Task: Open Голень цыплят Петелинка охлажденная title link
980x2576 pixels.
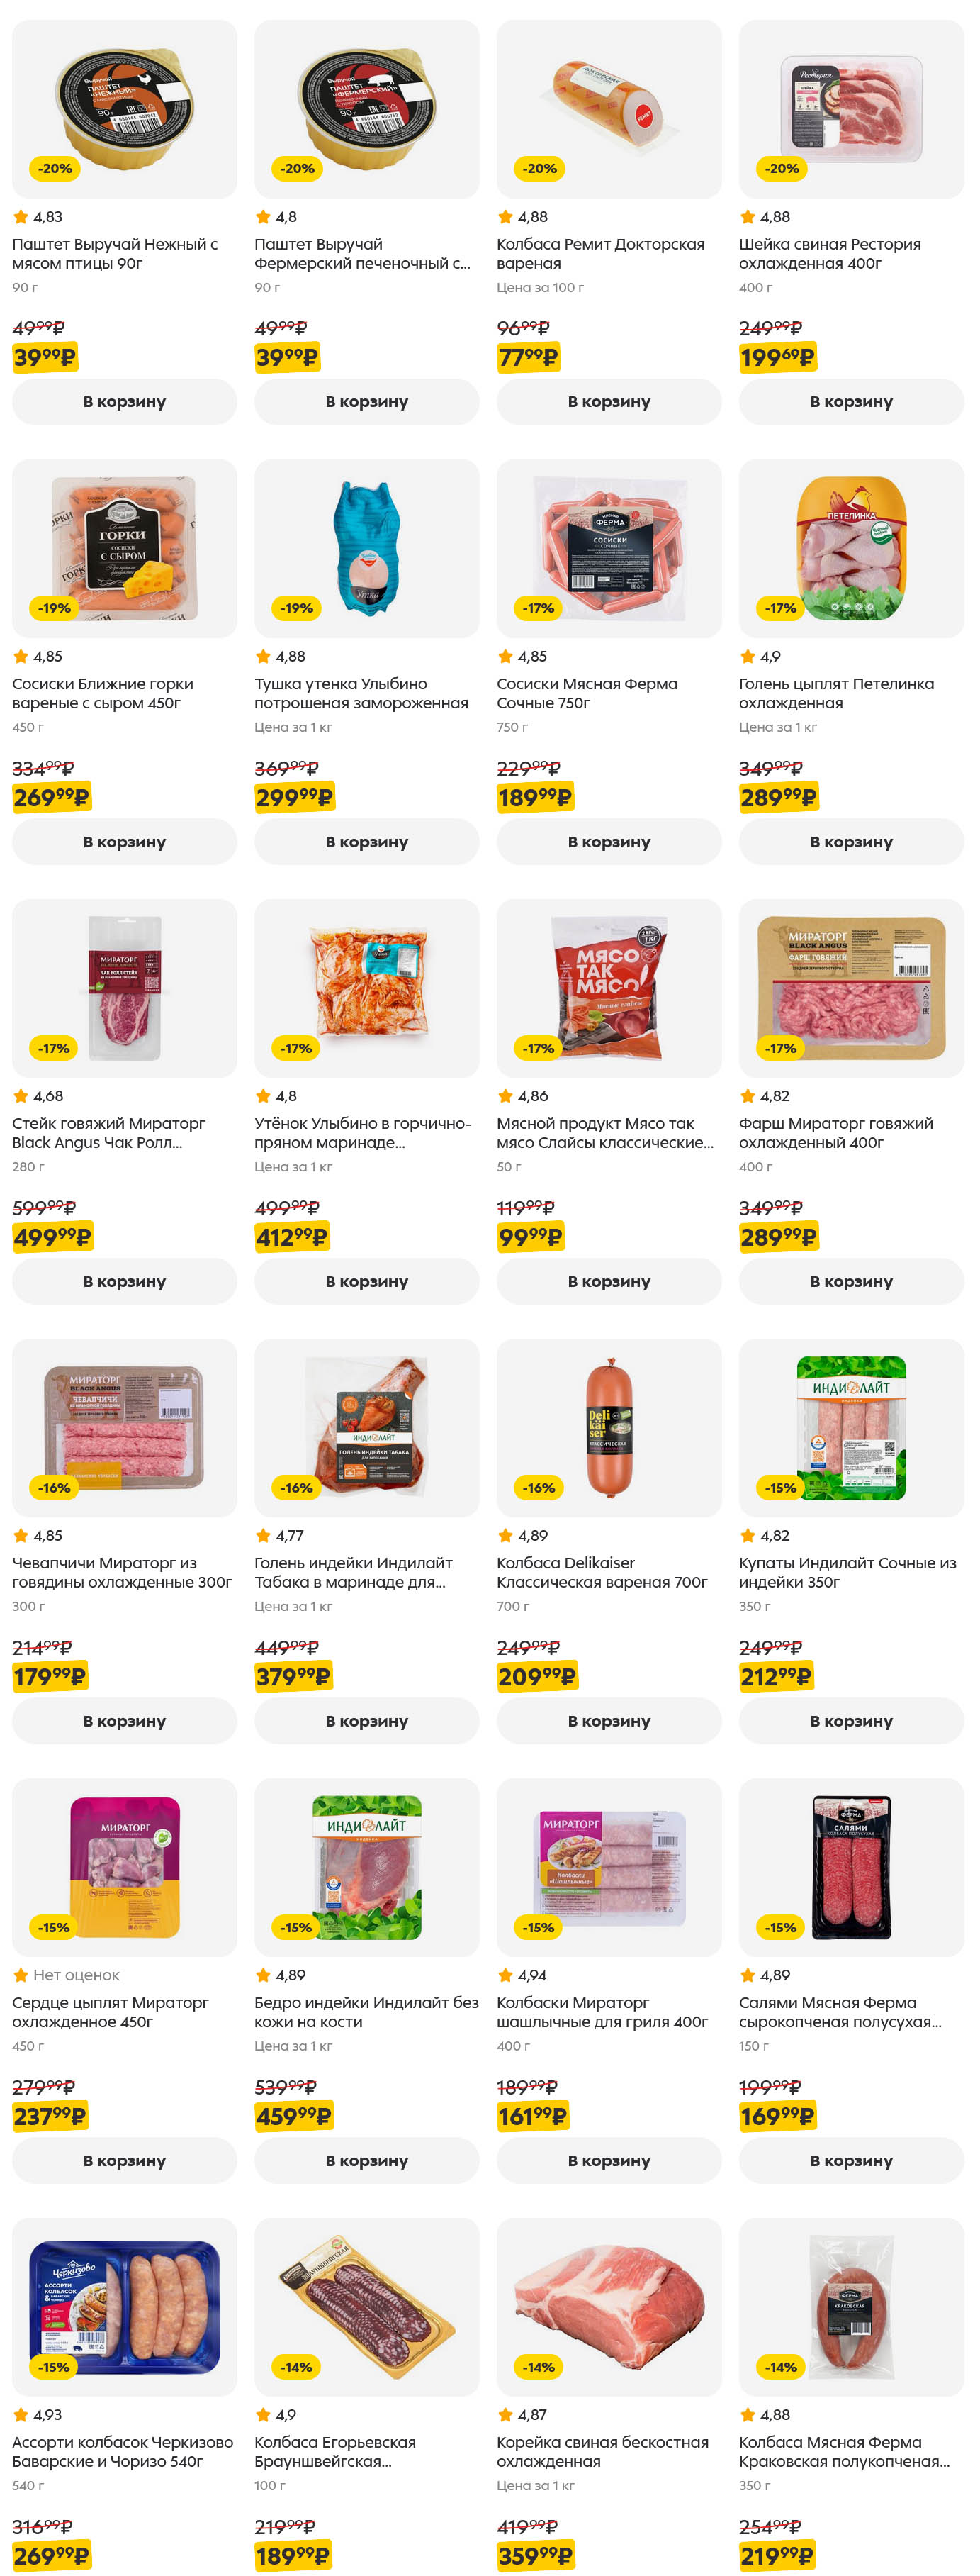Action: pyautogui.click(x=836, y=693)
